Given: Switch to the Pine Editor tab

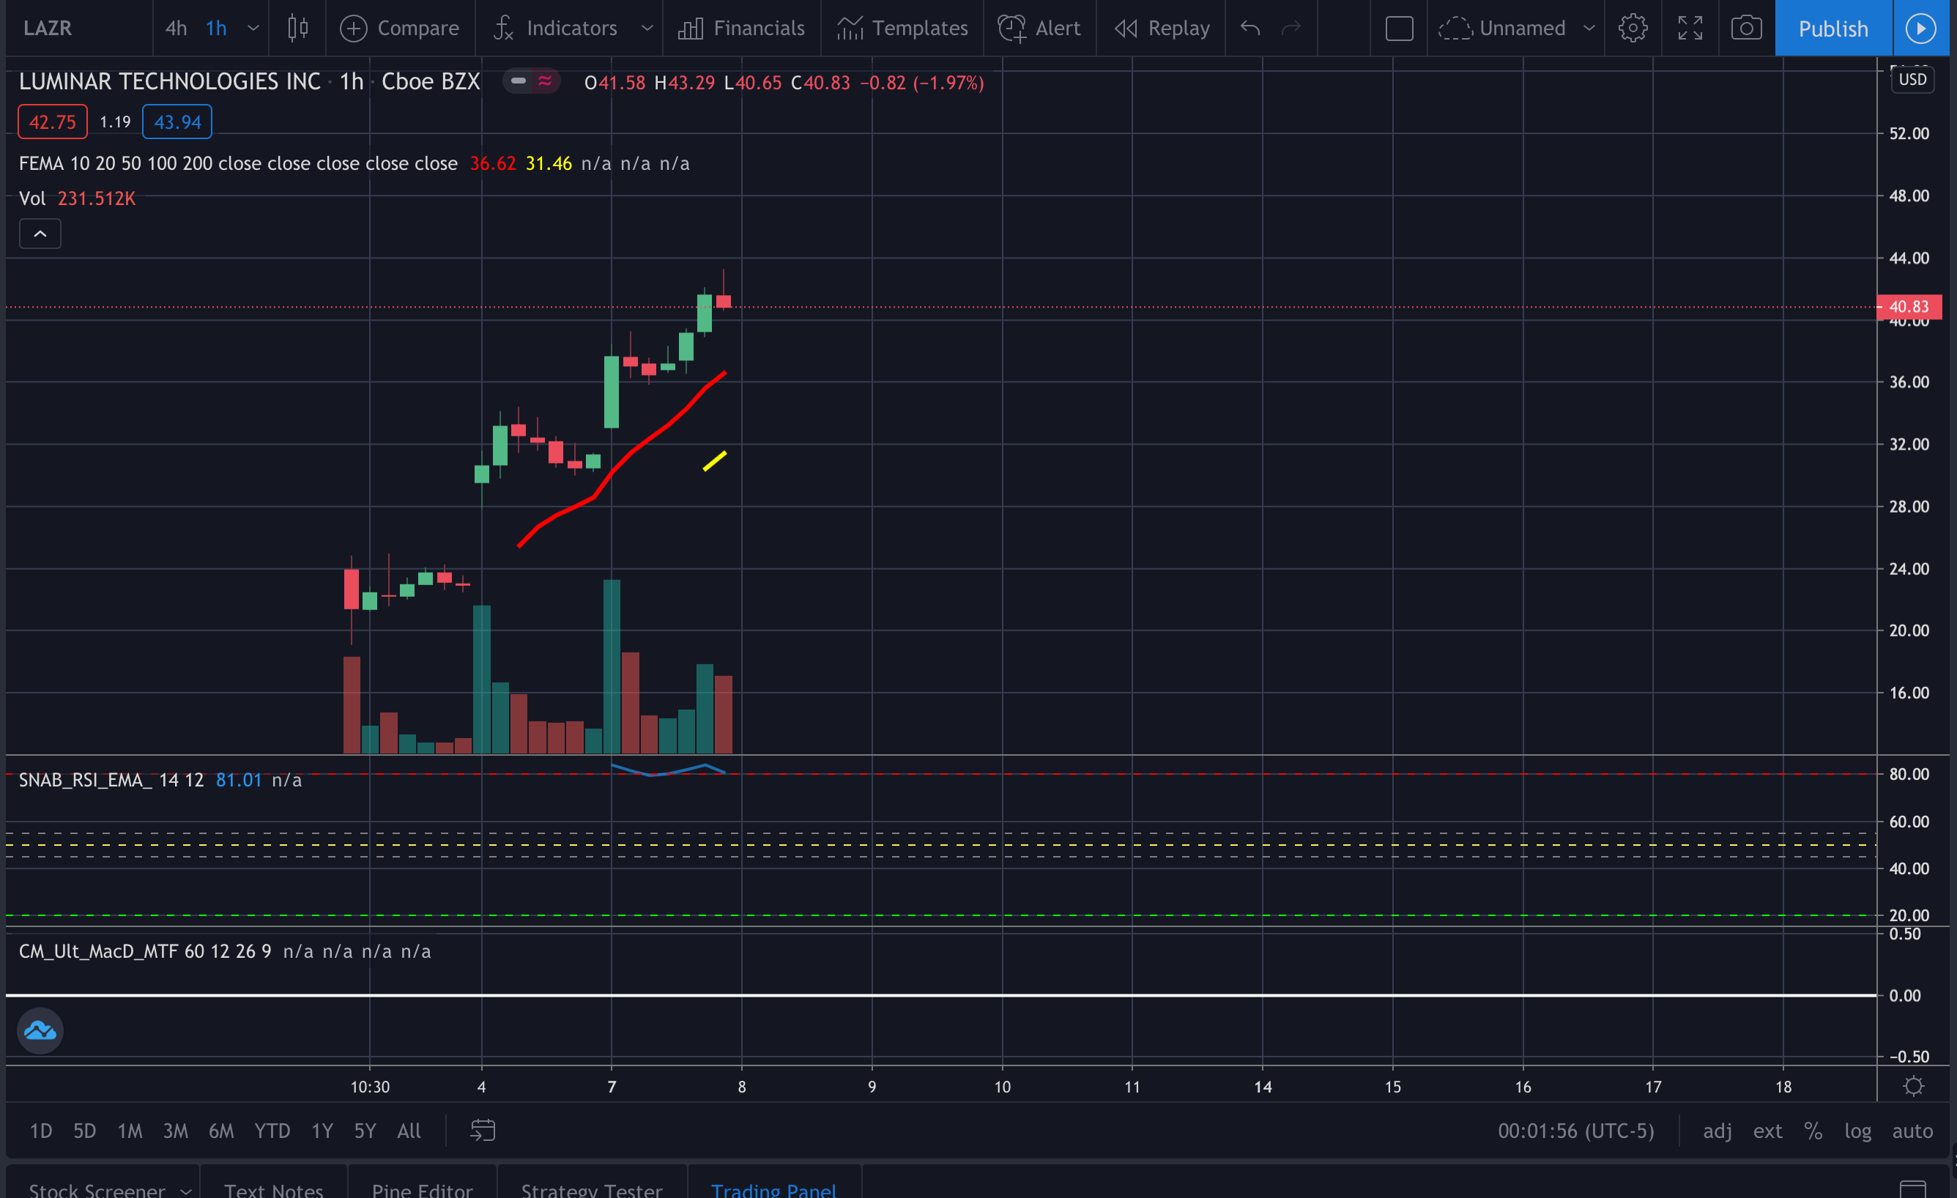Looking at the screenshot, I should click(x=422, y=1188).
